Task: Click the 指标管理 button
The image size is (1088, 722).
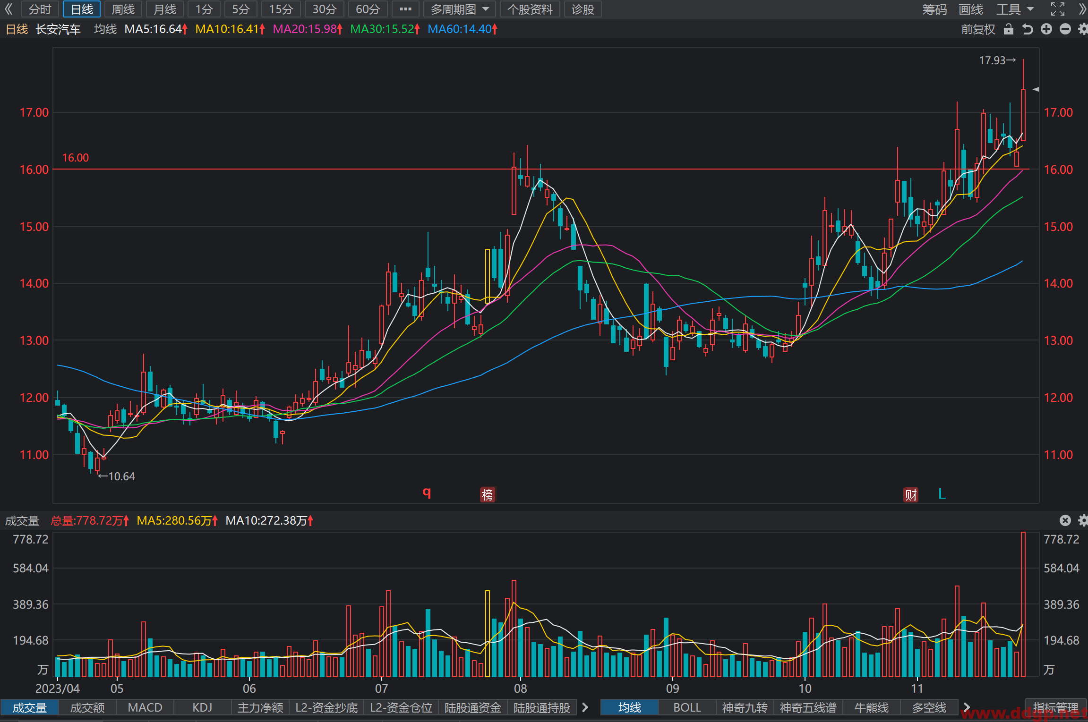Action: [1055, 707]
